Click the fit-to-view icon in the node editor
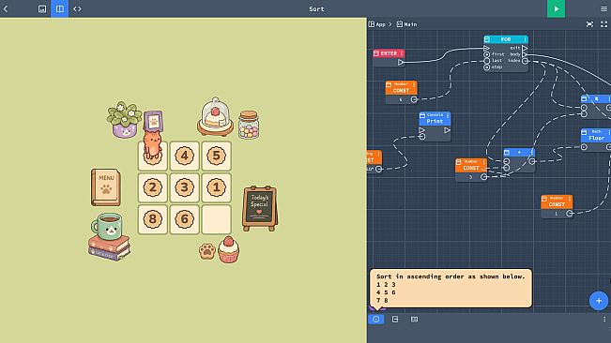 coord(589,24)
